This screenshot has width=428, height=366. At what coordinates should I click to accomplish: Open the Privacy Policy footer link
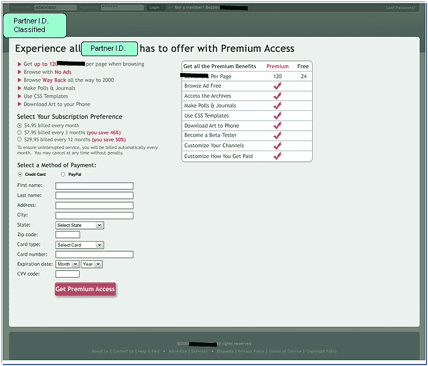(x=251, y=351)
